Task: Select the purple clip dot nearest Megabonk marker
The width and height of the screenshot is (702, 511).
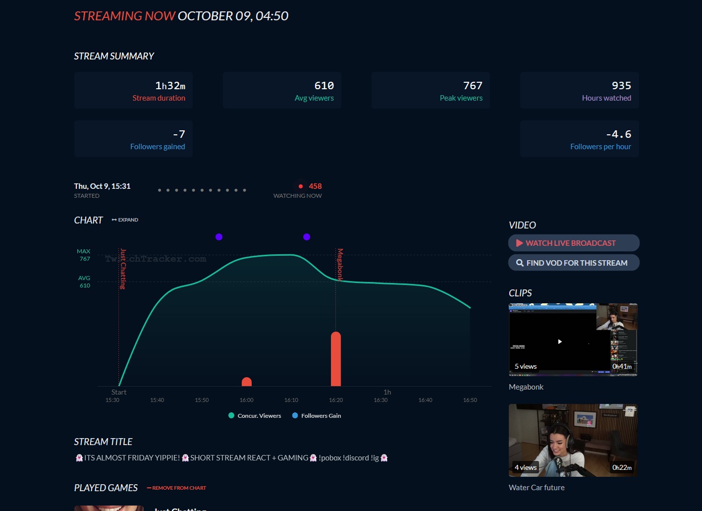Action: [x=307, y=237]
